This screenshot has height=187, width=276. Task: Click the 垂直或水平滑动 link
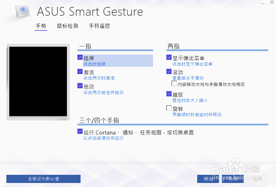pyautogui.click(x=188, y=78)
